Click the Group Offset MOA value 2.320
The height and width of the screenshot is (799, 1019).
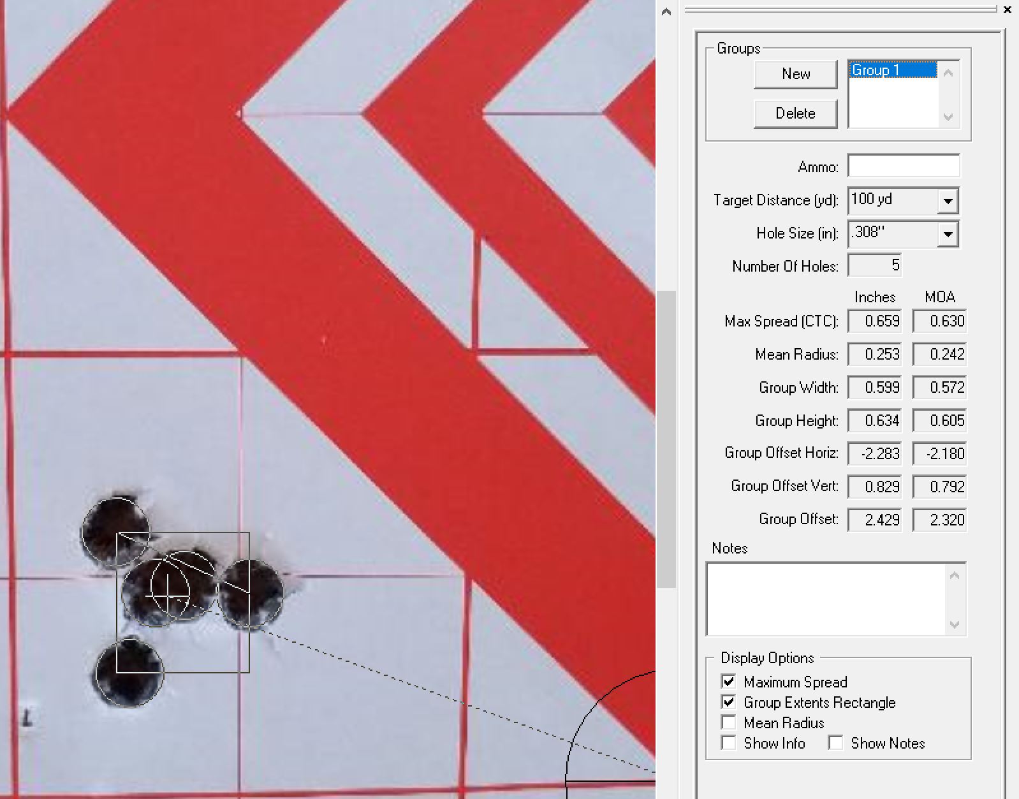pos(939,520)
